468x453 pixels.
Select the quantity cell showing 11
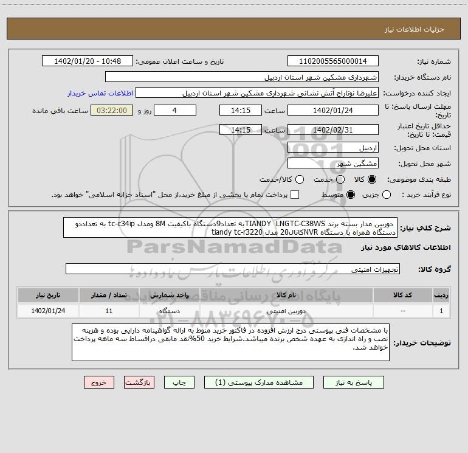109,311
